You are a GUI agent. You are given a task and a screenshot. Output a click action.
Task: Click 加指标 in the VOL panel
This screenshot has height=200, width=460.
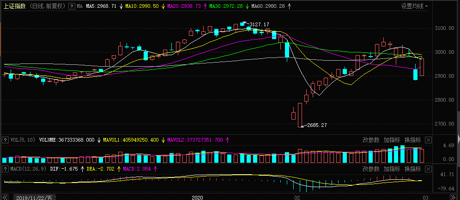coord(391,140)
